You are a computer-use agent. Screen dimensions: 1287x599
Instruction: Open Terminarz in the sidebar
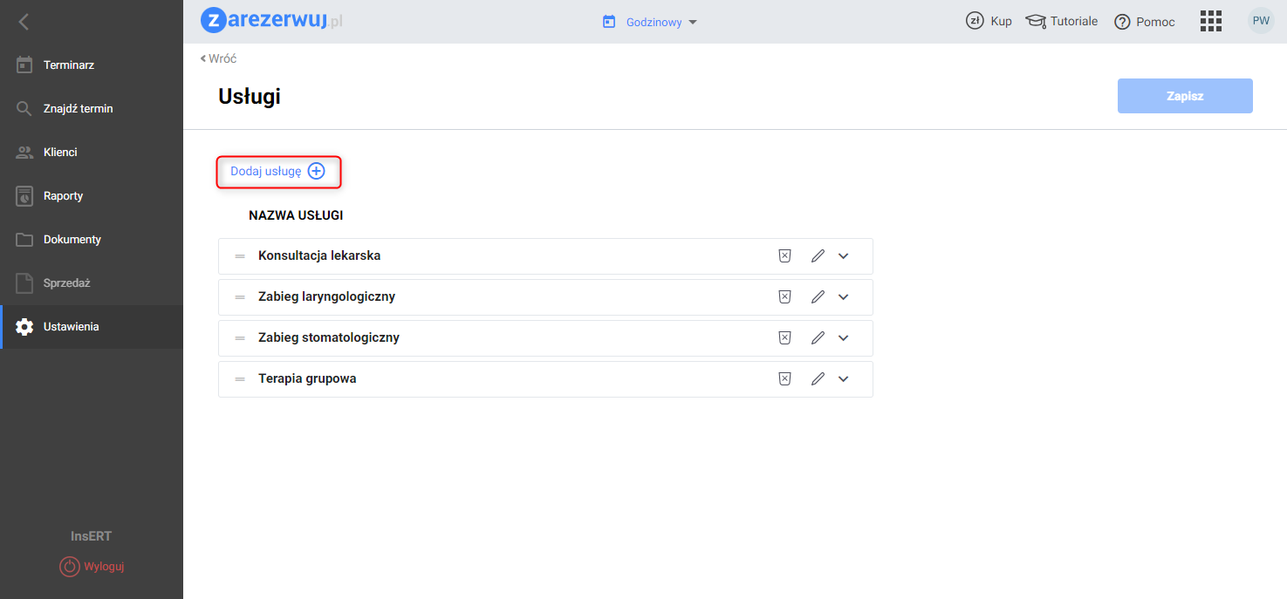tap(68, 65)
